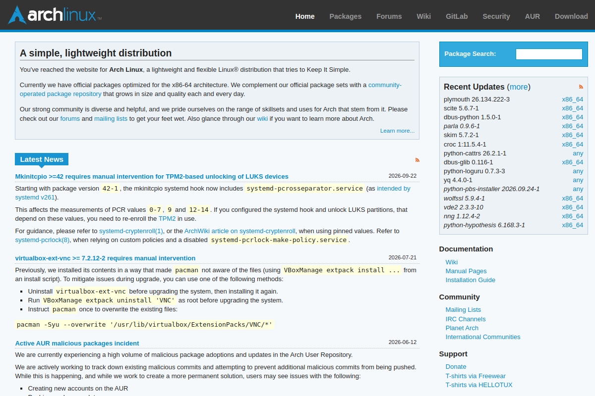Open the forums link in intro text
This screenshot has width=595, height=396.
click(70, 119)
